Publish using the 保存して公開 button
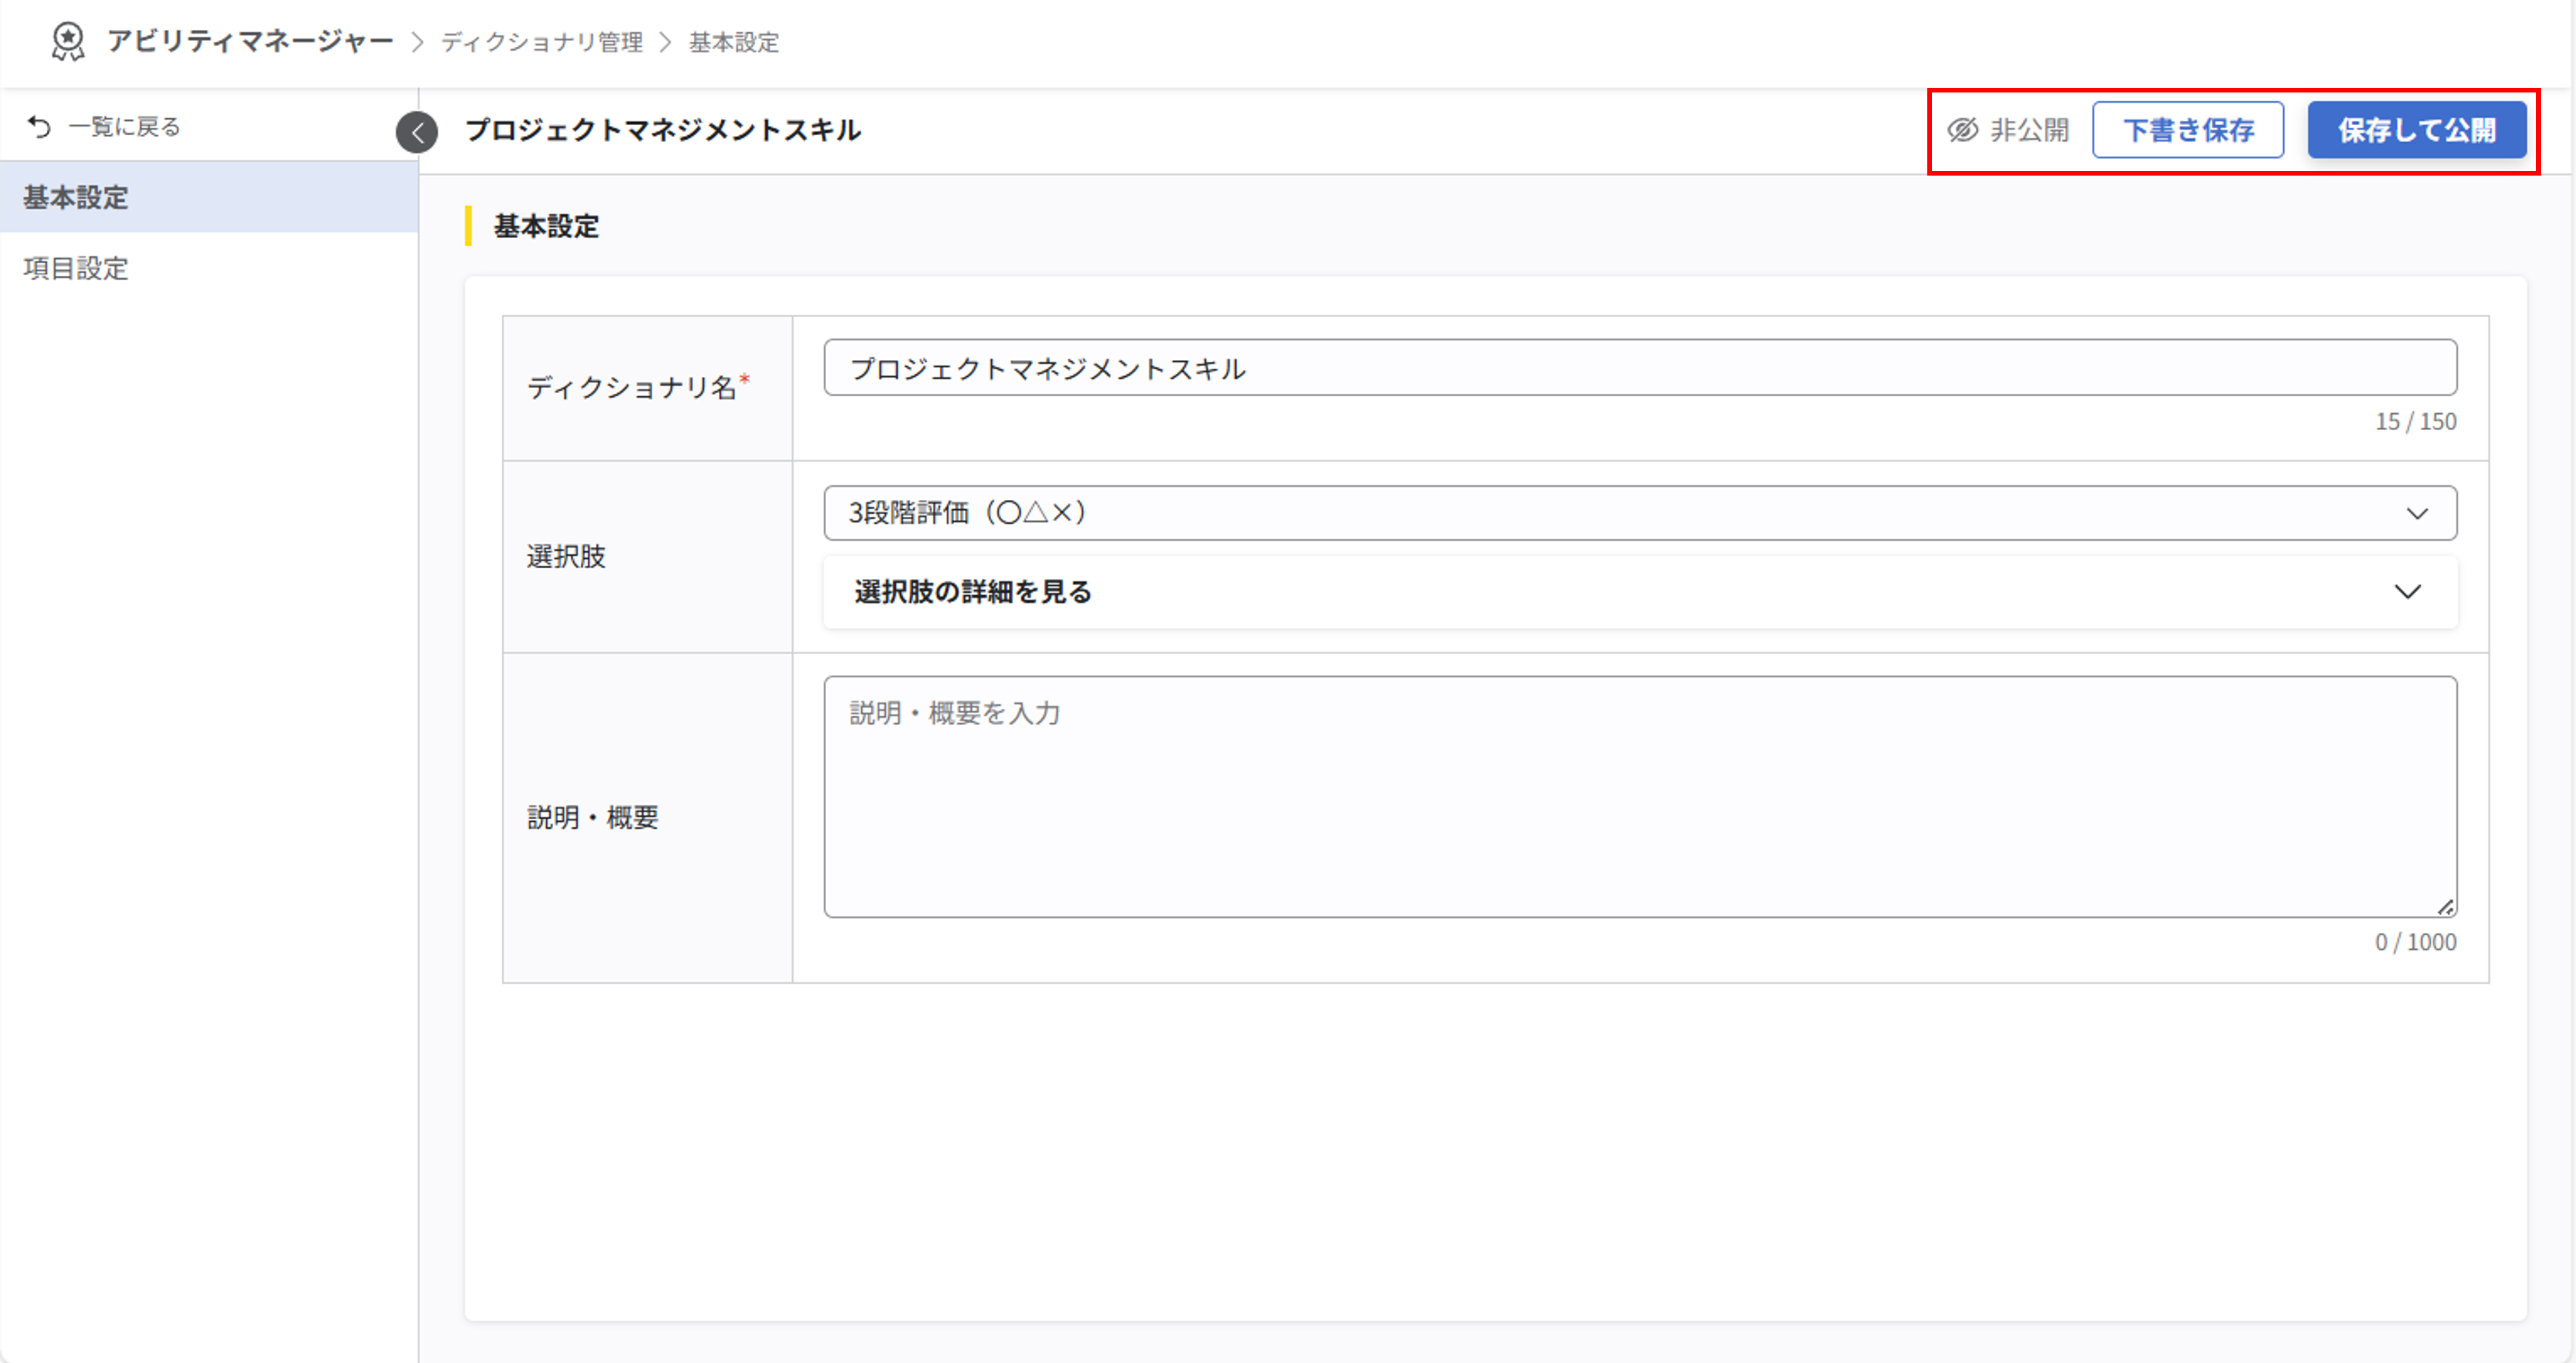2576x1363 pixels. (x=2417, y=129)
